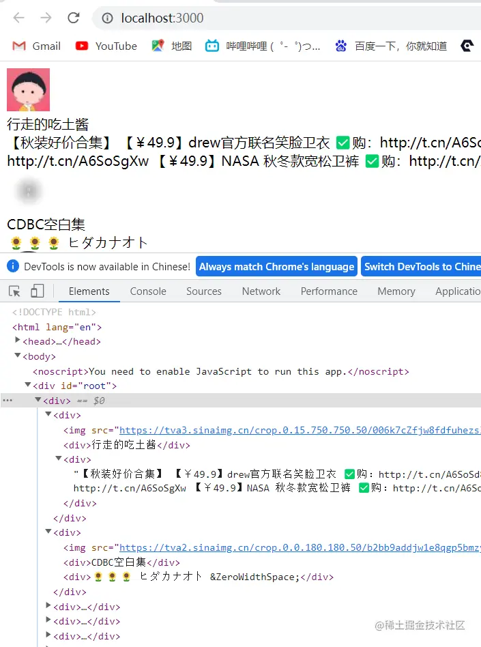
Task: Select the html lang="en" line
Action: (57, 327)
